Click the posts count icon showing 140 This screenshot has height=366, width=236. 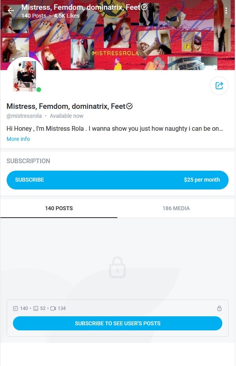coord(16,308)
